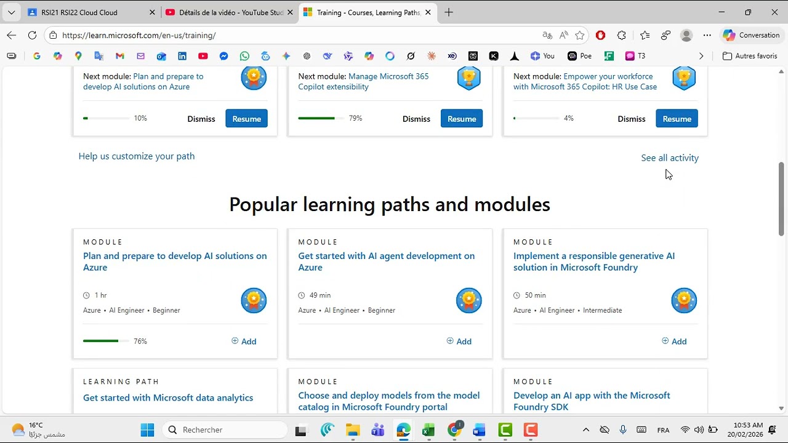Open the LinkedIn bookmark
Image resolution: width=788 pixels, height=443 pixels.
[x=182, y=56]
